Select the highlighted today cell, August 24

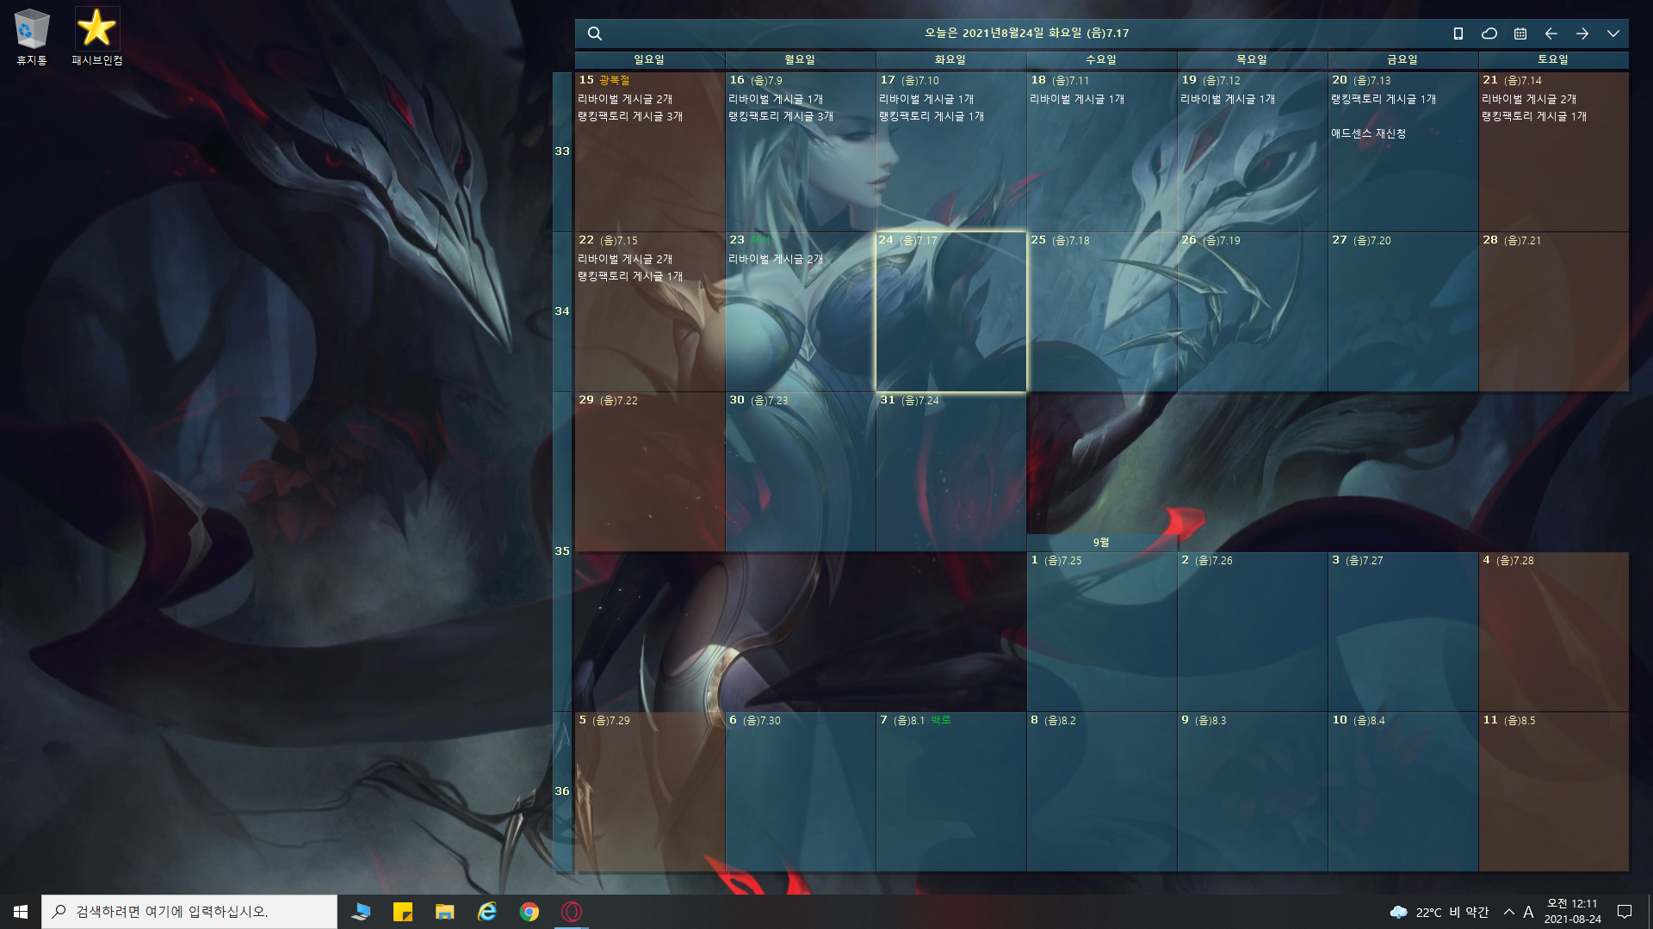click(950, 311)
